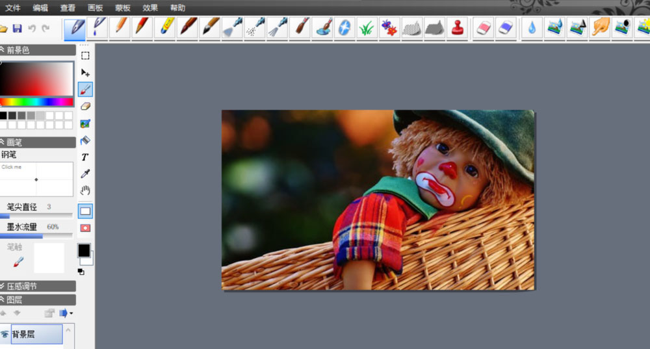Select the paintbrush tool in side toolbox

point(85,90)
